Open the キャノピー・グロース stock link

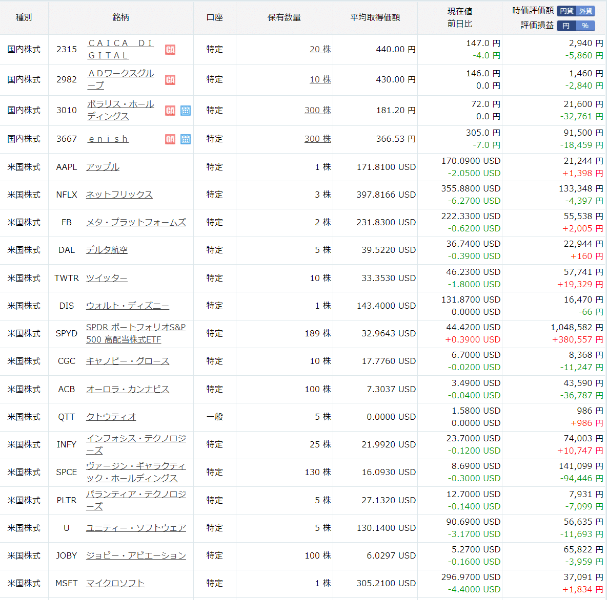128,361
